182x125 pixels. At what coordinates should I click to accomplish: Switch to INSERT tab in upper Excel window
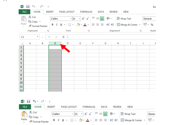pyautogui.click(x=50, y=12)
